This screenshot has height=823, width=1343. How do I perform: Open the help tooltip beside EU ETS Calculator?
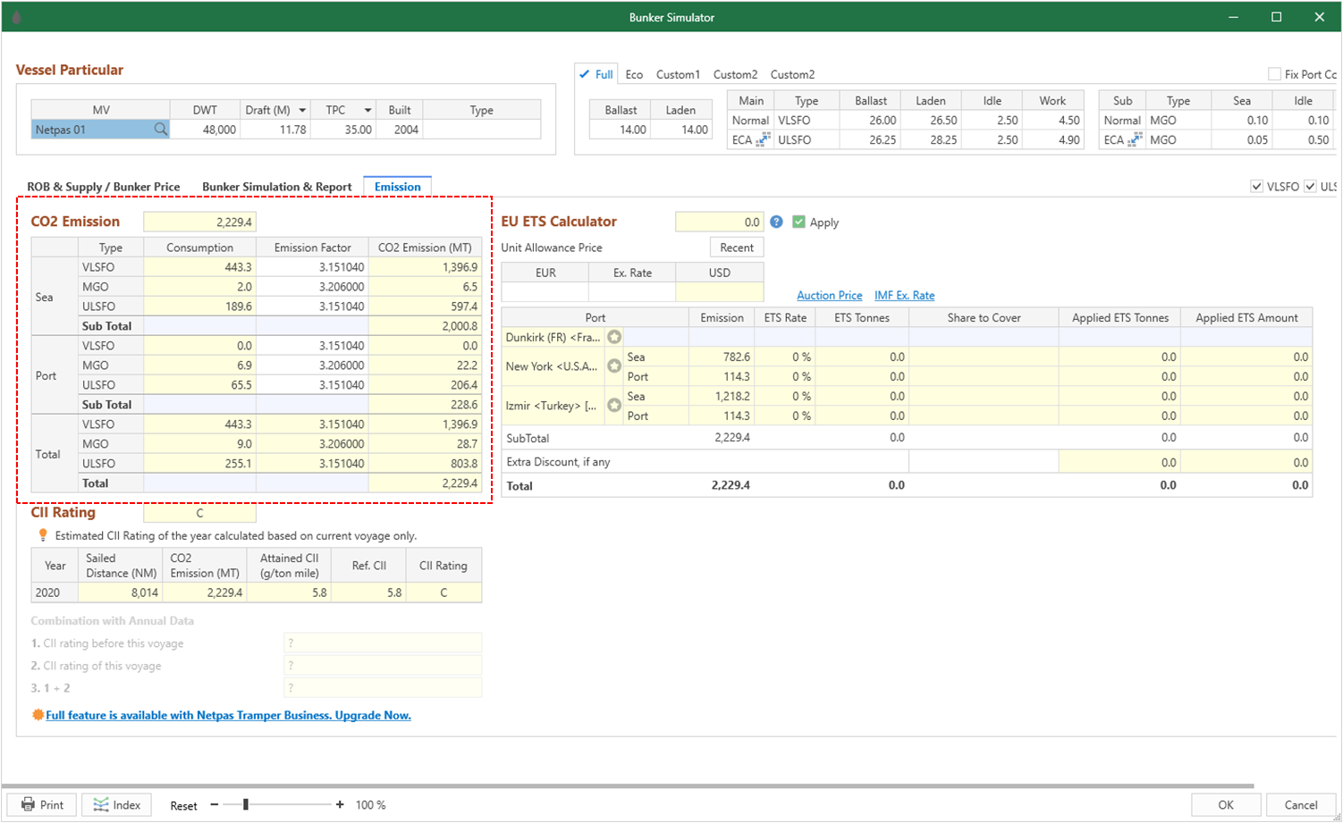click(776, 222)
